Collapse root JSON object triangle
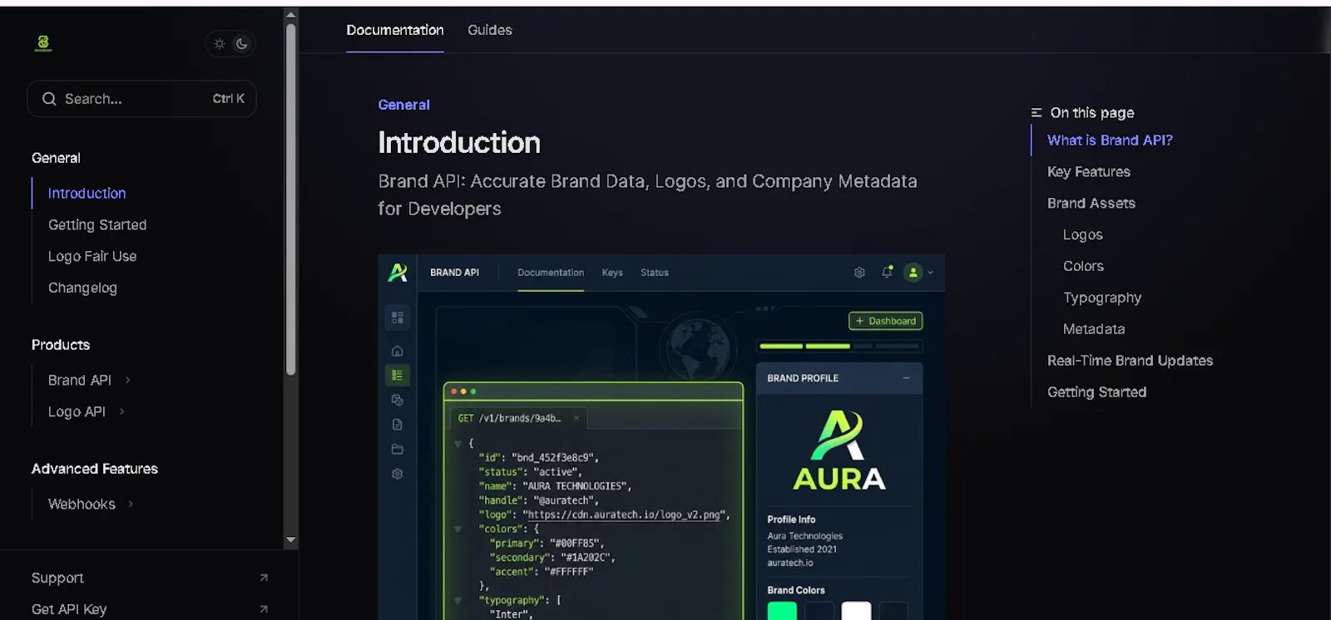Screen dimensions: 1331x620 (458, 444)
